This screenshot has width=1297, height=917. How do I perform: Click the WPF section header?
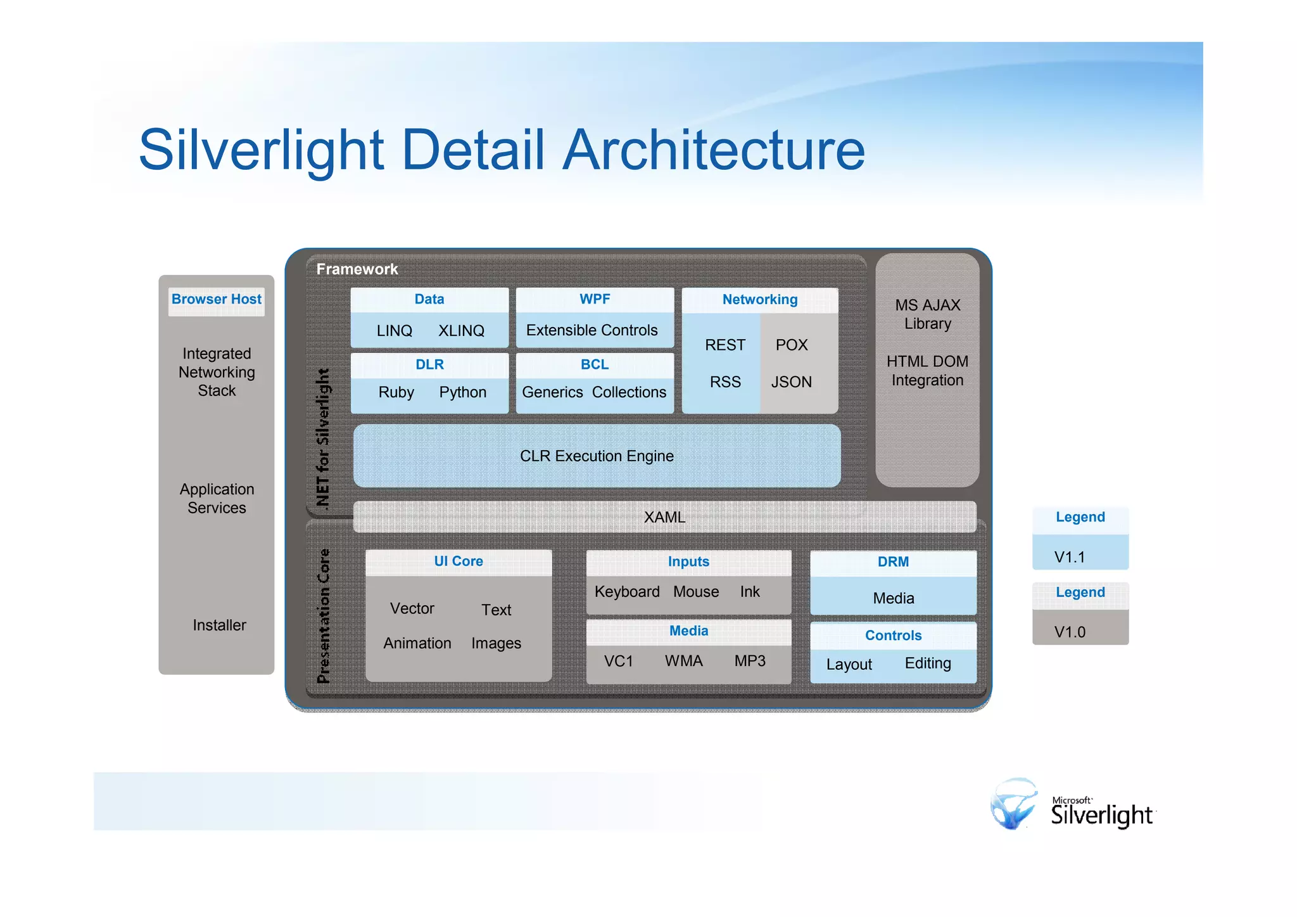tap(594, 299)
